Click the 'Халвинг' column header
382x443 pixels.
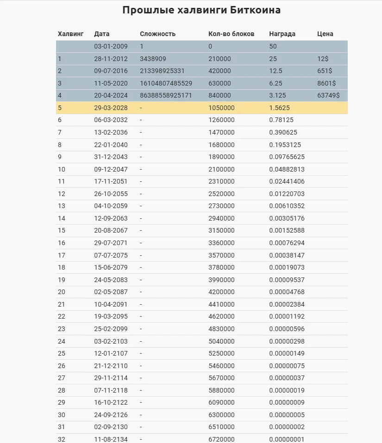71,34
